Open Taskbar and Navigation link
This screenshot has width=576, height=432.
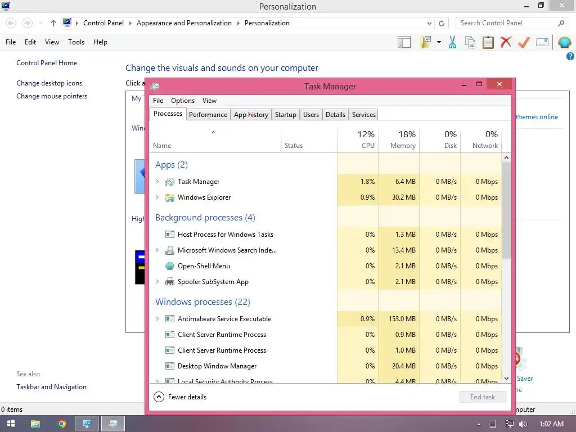click(x=51, y=387)
